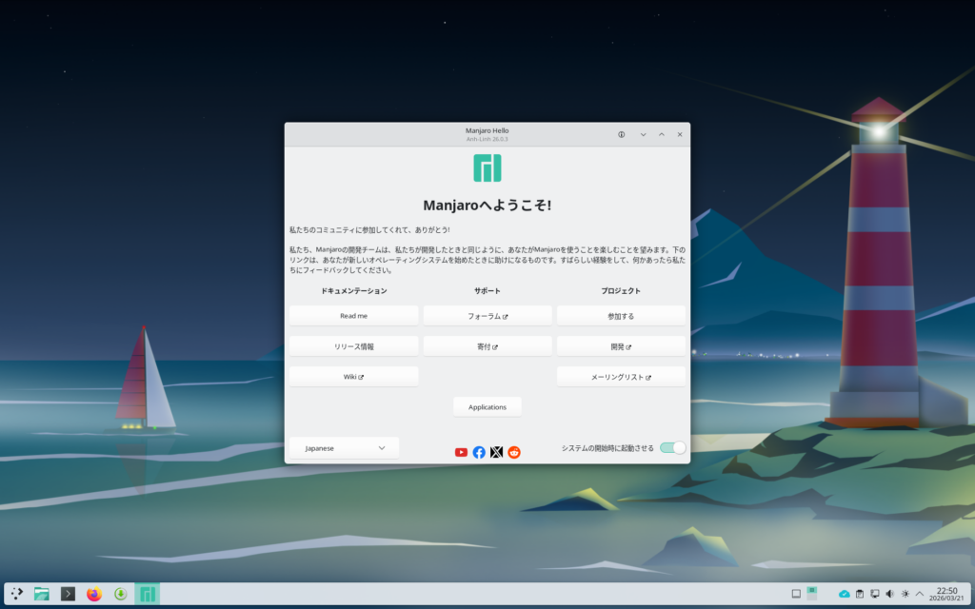Screen dimensions: 975x609
Task: Click the Reddit icon at window bottom
Action: pos(514,452)
